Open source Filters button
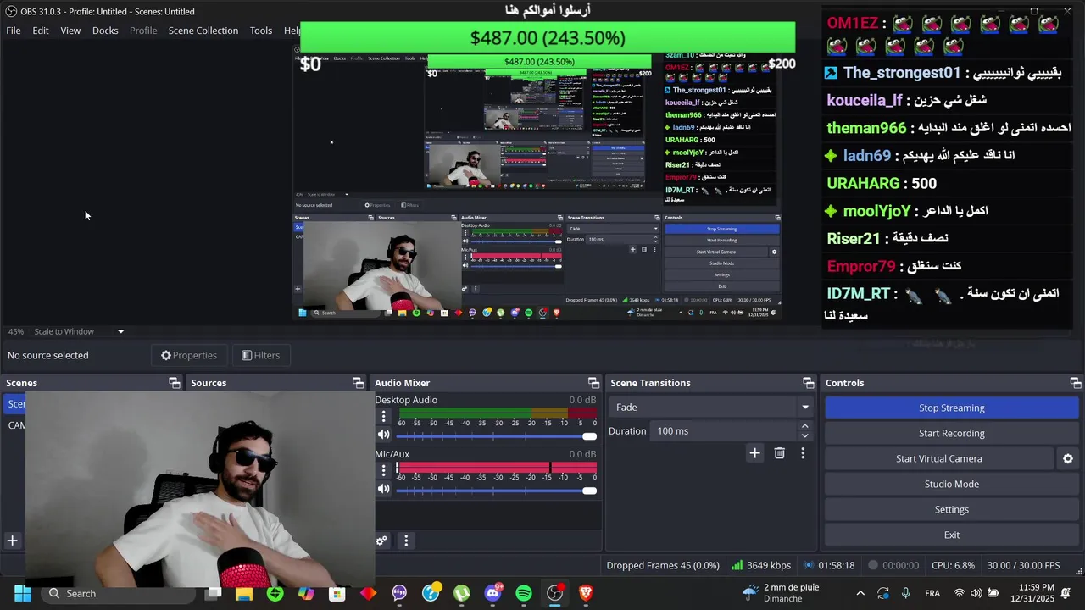The height and width of the screenshot is (610, 1085). pos(261,355)
